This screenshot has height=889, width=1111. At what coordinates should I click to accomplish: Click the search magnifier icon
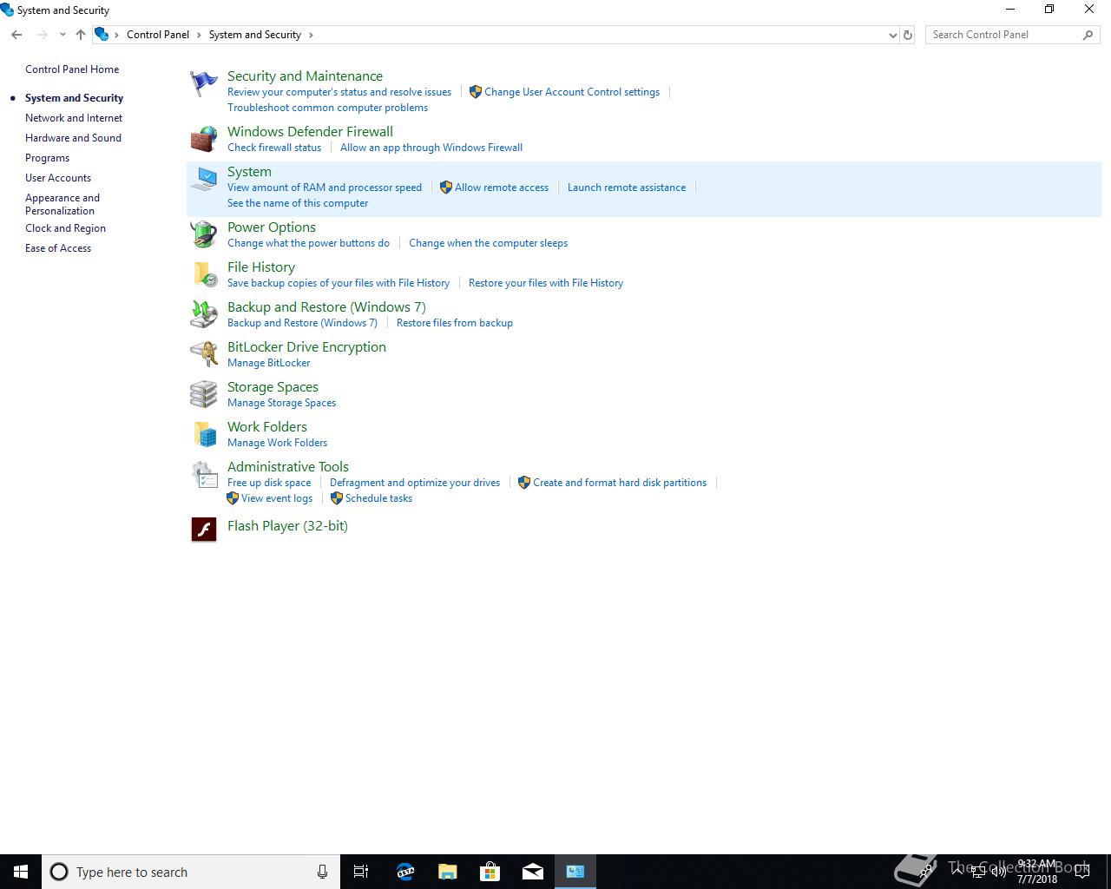point(1088,35)
